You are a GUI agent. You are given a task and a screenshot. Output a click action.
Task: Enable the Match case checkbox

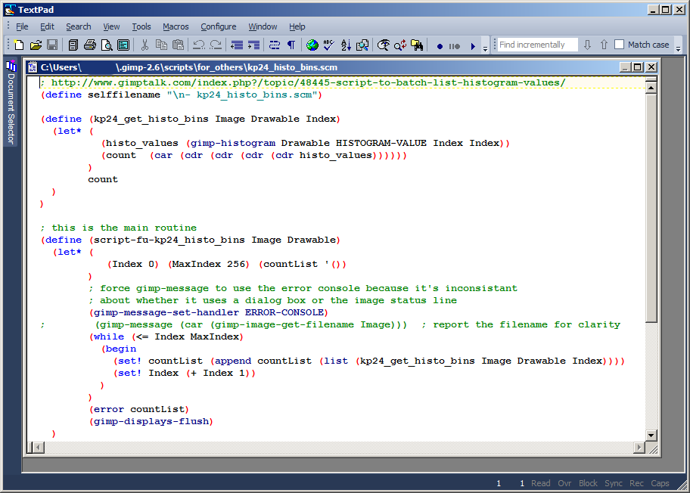(x=619, y=45)
